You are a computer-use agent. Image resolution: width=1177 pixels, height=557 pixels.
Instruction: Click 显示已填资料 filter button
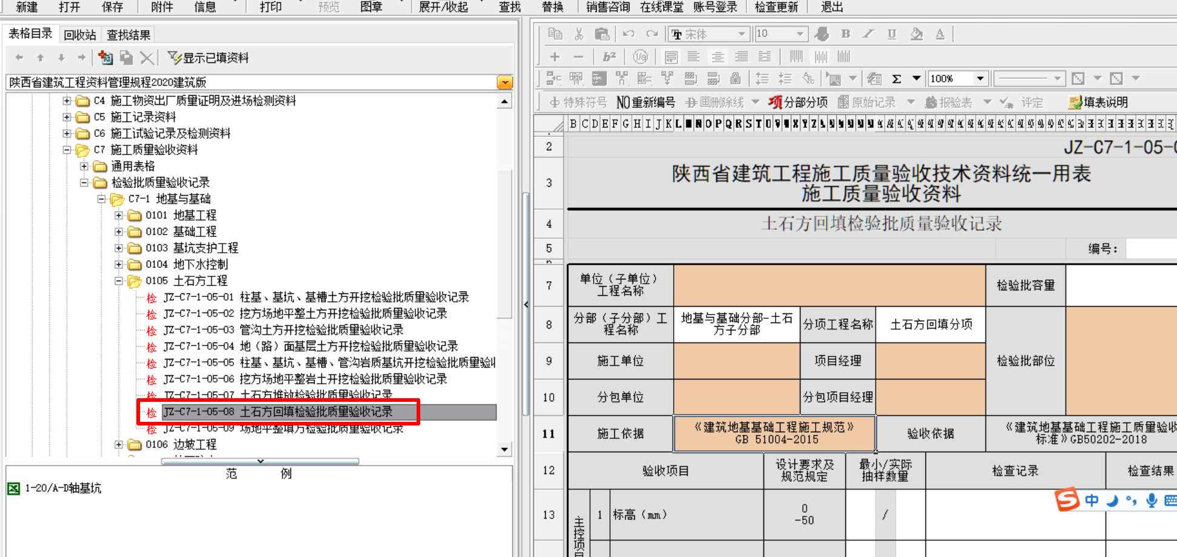208,58
